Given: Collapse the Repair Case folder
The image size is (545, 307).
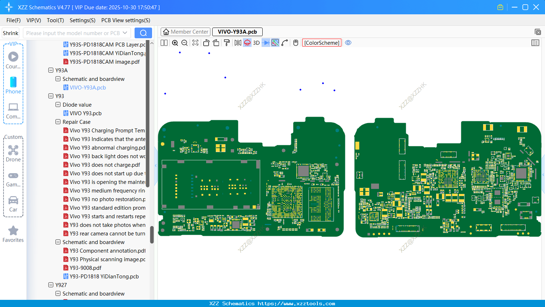Looking at the screenshot, I should 58,122.
